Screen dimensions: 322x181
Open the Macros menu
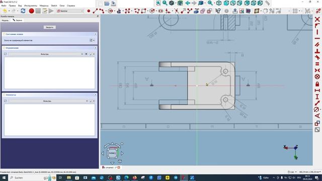click(x=44, y=6)
